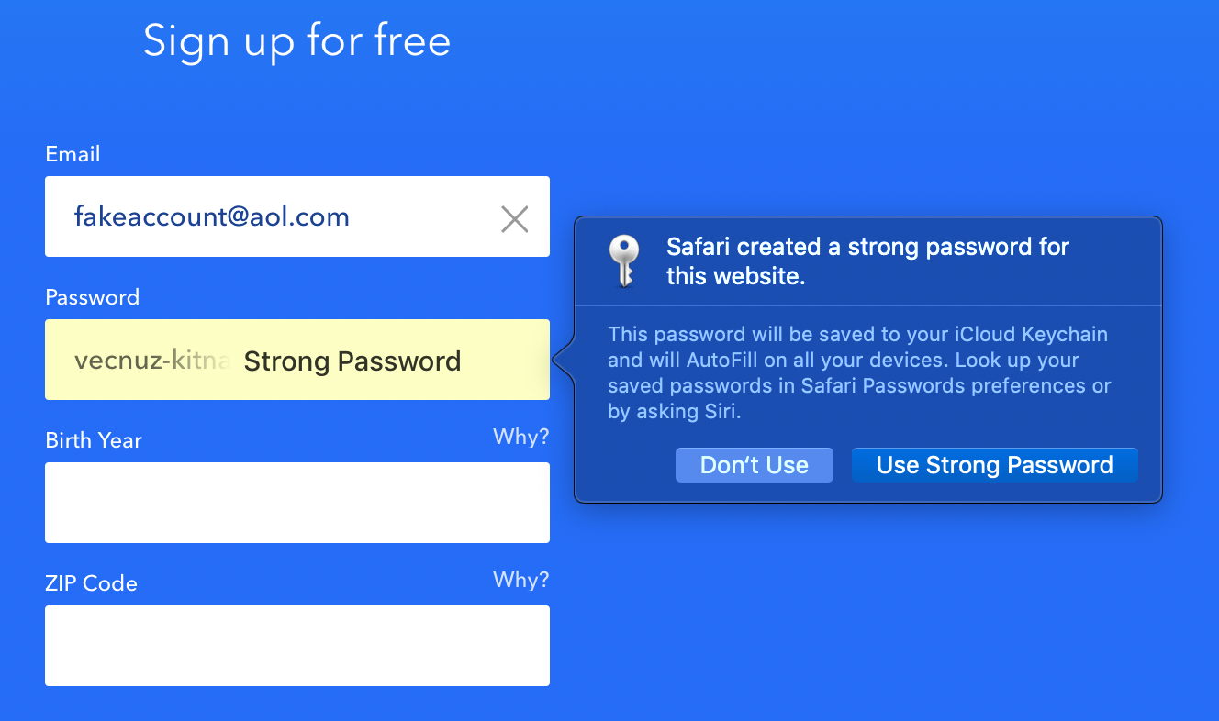This screenshot has width=1219, height=721.
Task: Confirm with Use Strong Password button
Action: point(995,465)
